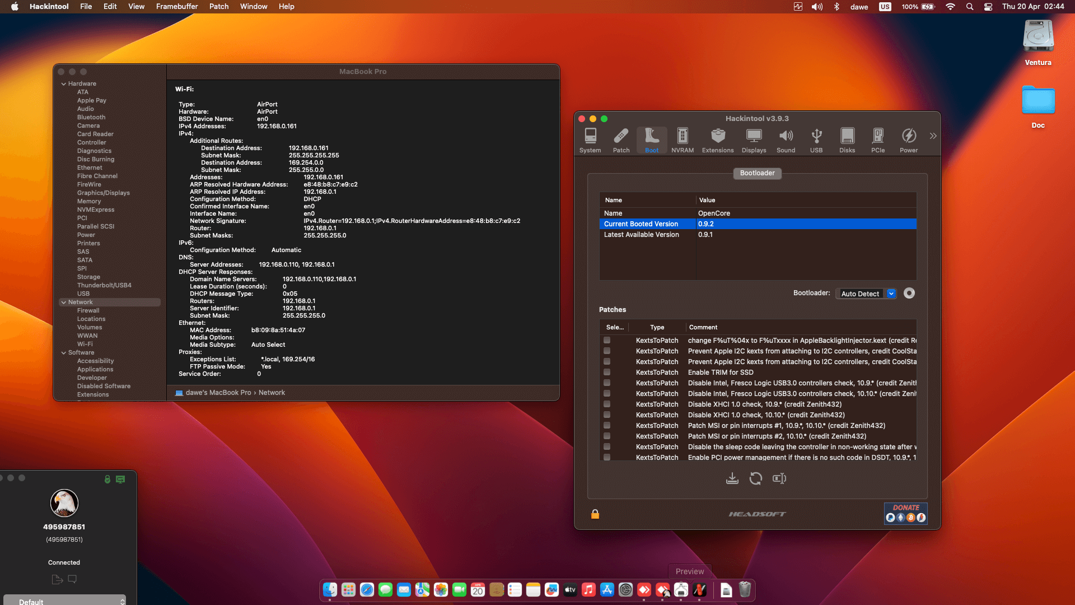This screenshot has height=605, width=1075.
Task: Open the Extensions panel
Action: pyautogui.click(x=717, y=139)
